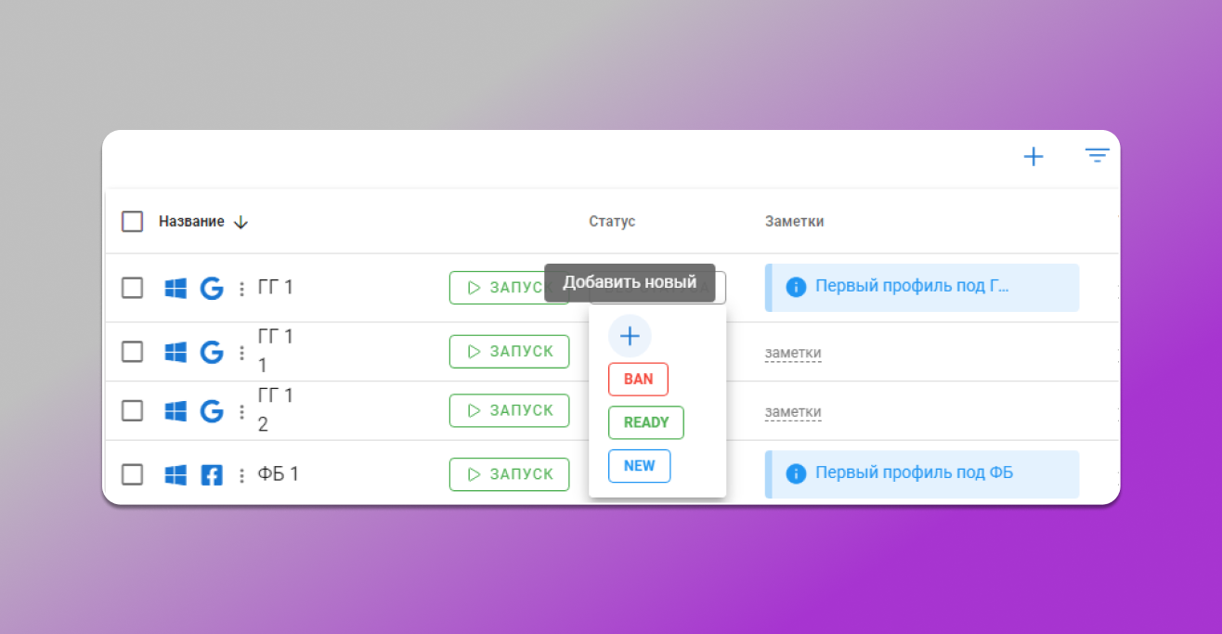This screenshot has height=634, width=1222.
Task: Open the three-dot menu next to ФБ 1
Action: [x=241, y=473]
